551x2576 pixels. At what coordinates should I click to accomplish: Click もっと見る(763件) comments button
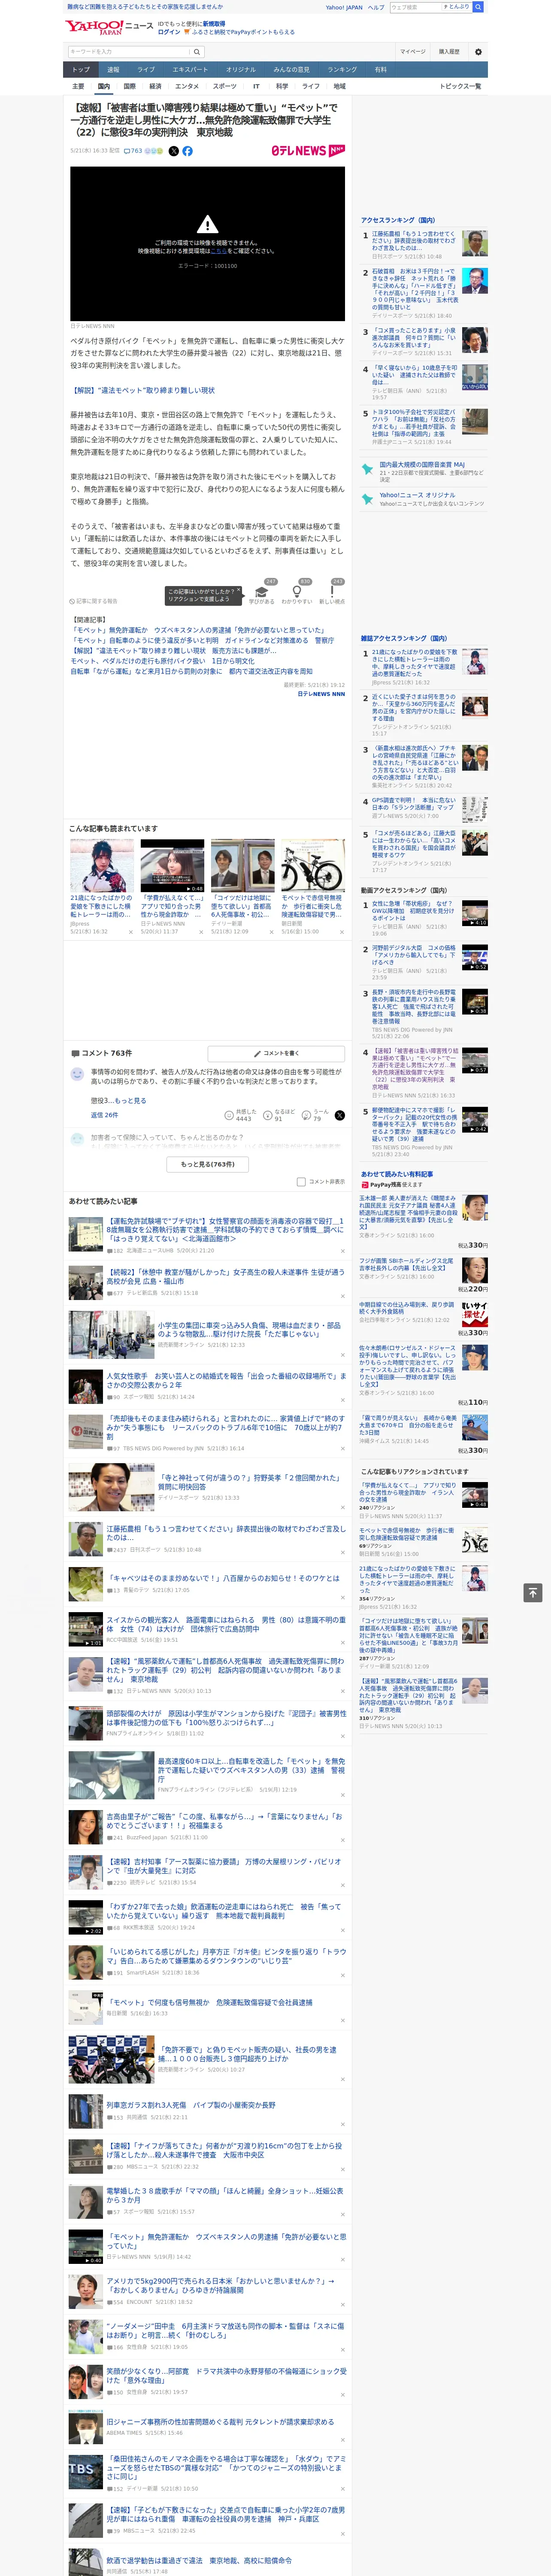click(x=208, y=1164)
